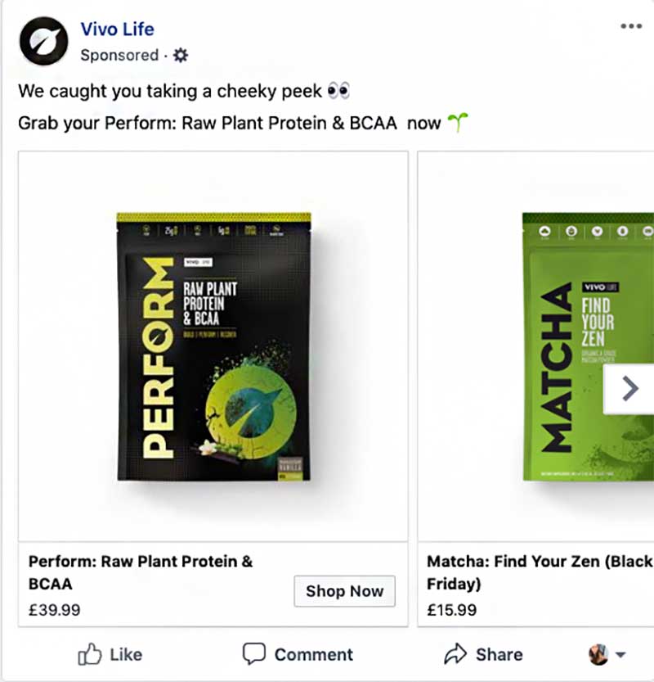Click the small profile avatar near Share
This screenshot has height=682, width=654.
point(598,654)
